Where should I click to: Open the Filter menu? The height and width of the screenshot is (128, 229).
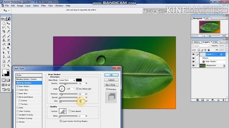point(43,6)
